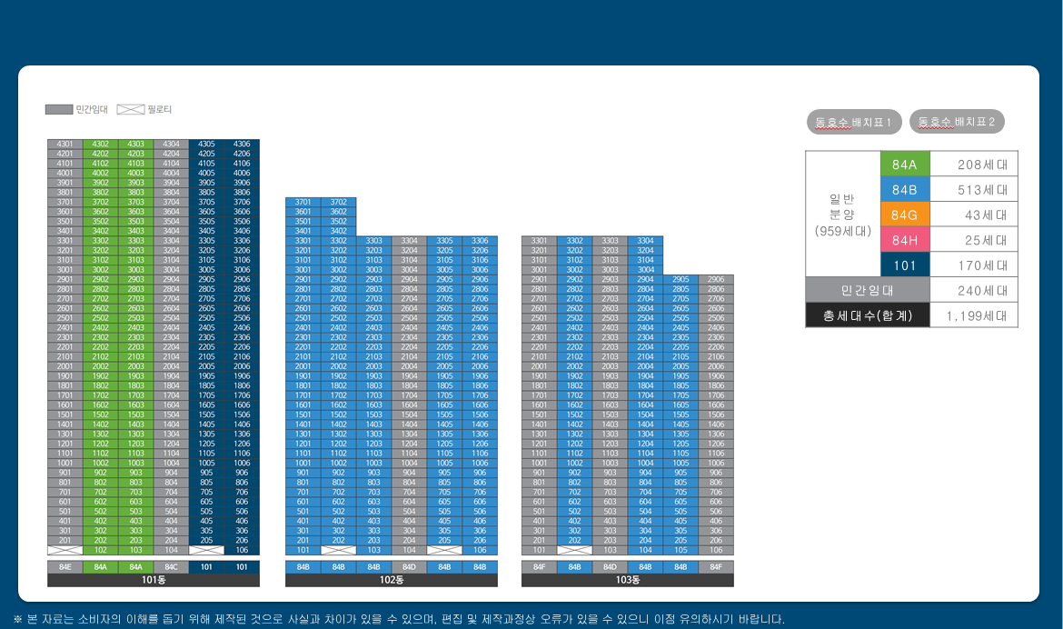Viewport: 1063px width, 629px height.
Task: Click the 84E type label under 101동
Action: pyautogui.click(x=65, y=567)
